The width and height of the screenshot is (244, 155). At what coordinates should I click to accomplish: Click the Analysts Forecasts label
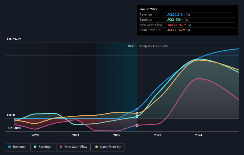pos(154,46)
